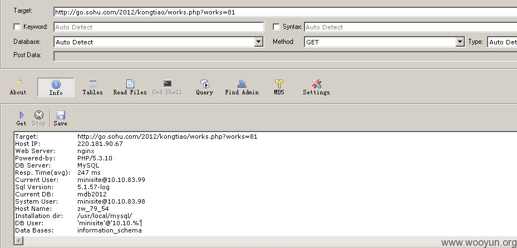Open the Find Admin tool
Image resolution: width=517 pixels, height=248 pixels.
(242, 88)
